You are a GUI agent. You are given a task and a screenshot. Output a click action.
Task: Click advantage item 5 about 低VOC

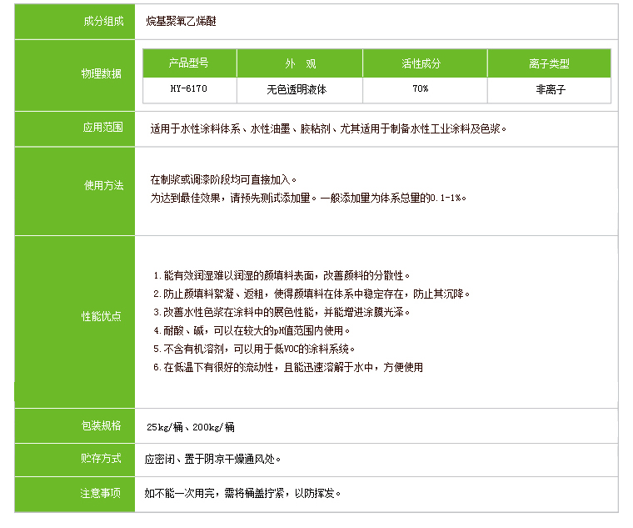[x=255, y=349]
